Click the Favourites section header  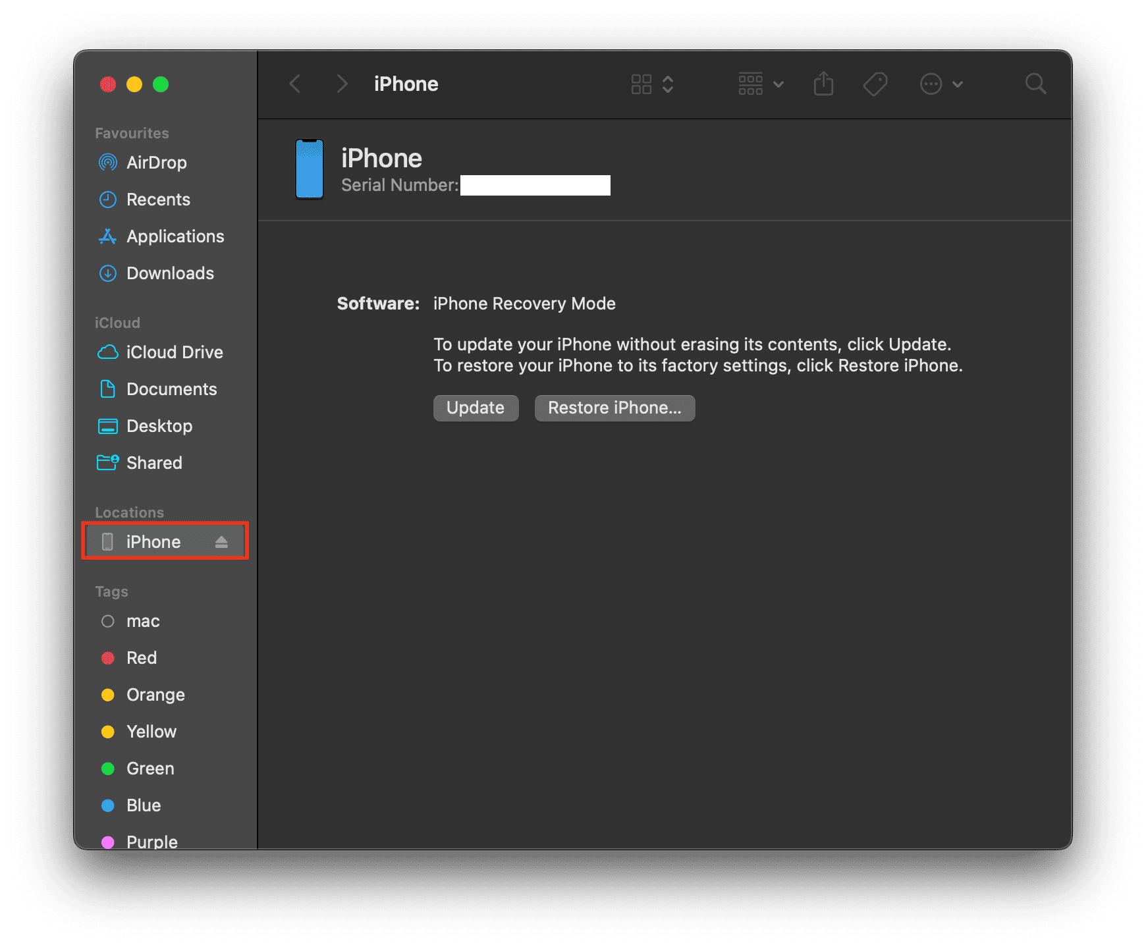[132, 133]
